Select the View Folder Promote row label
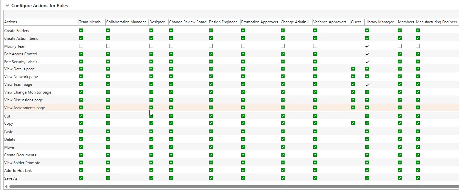Image resolution: width=459 pixels, height=190 pixels. tap(22, 163)
